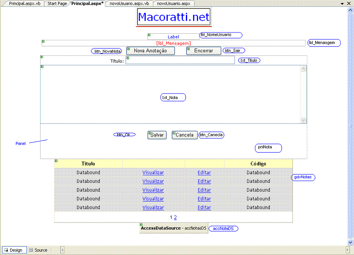This screenshot has width=354, height=255.
Task: Click the glyph on the Label control
Action: (x=149, y=35)
